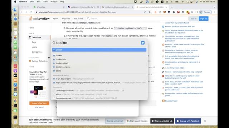229x128 pixels.
Task: Click the Collectives info icon
Action: click(x=49, y=58)
